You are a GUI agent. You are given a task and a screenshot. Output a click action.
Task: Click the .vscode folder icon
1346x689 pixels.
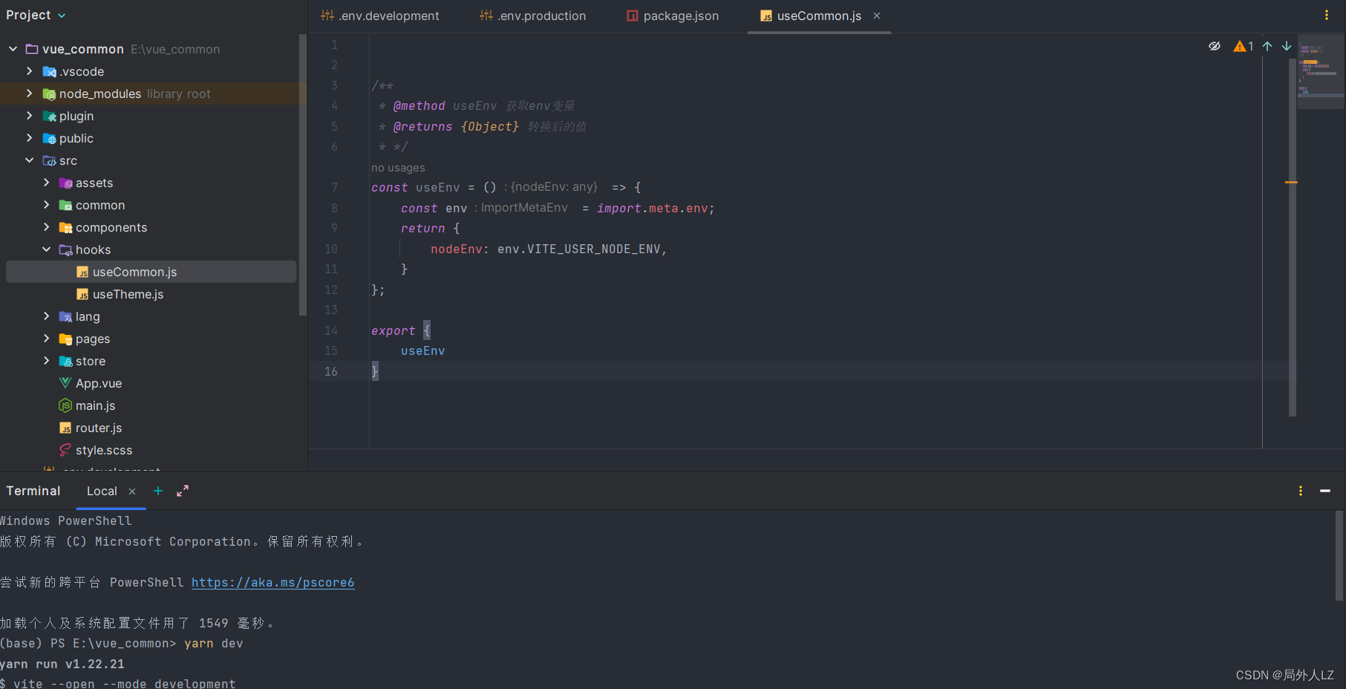49,72
